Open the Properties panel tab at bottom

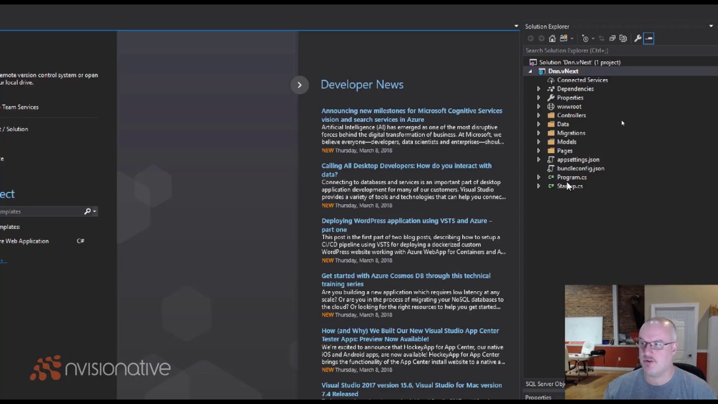pos(538,397)
